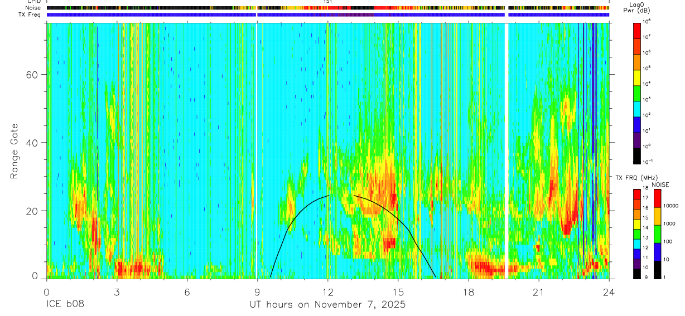The image size is (685, 316).
Task: Click the "Noise" row label at top left
Action: [x=34, y=8]
